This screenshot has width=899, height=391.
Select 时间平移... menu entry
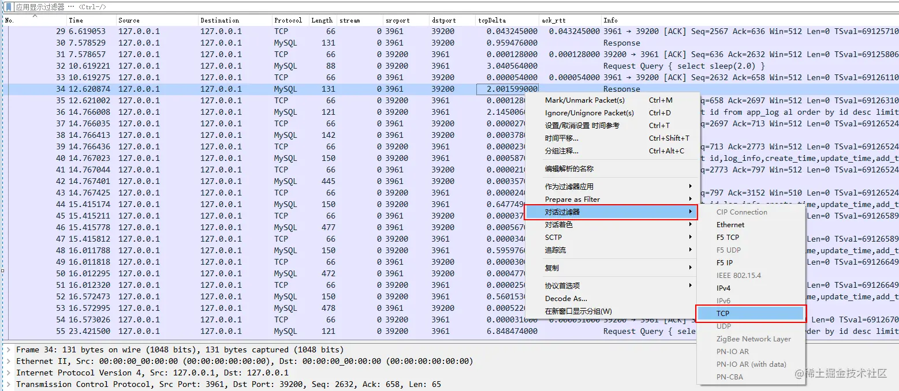click(611, 138)
